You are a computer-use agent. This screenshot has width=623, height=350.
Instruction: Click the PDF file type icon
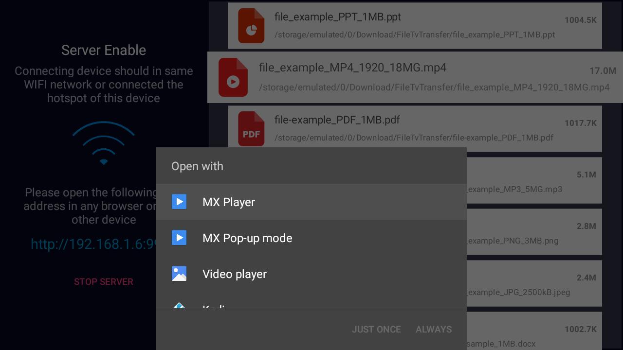click(251, 129)
